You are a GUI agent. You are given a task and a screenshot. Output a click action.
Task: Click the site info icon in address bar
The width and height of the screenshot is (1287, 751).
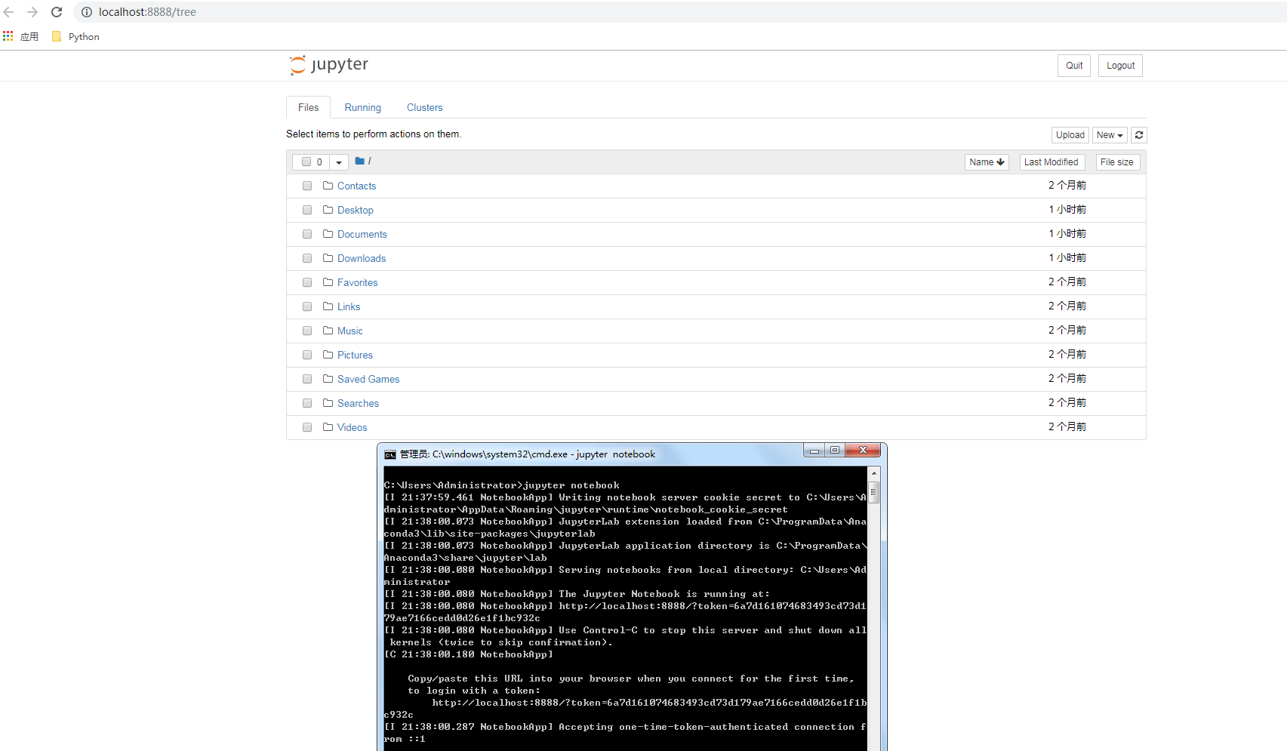(87, 12)
